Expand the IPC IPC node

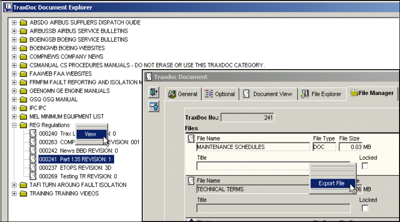pos(14,108)
